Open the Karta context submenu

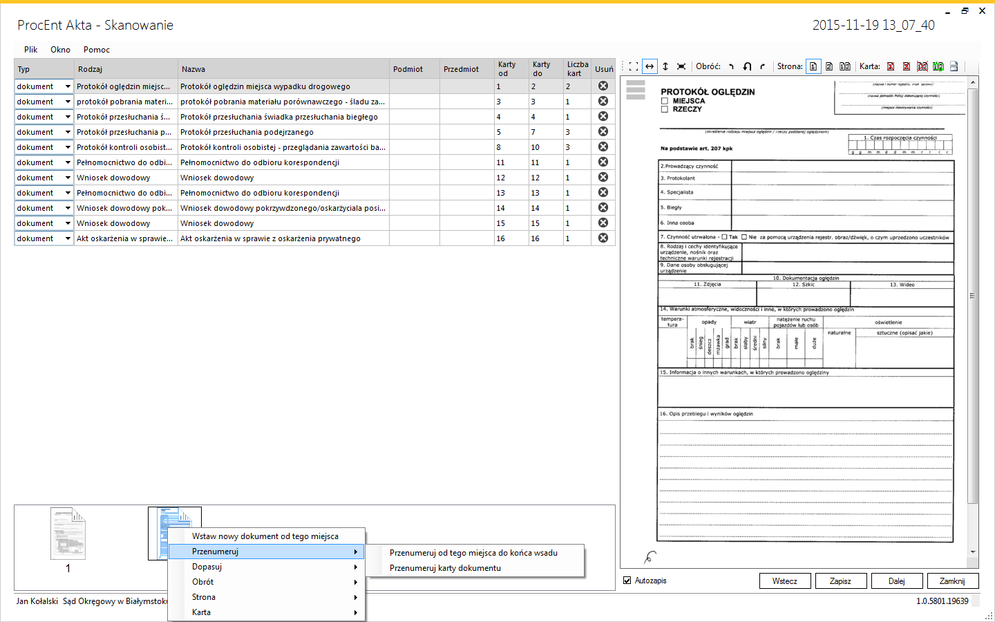point(267,612)
